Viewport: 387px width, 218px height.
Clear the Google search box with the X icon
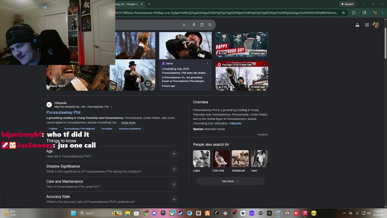(184, 25)
